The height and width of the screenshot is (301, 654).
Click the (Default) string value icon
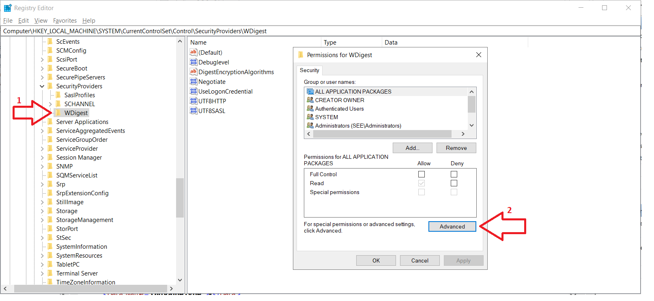pos(194,52)
